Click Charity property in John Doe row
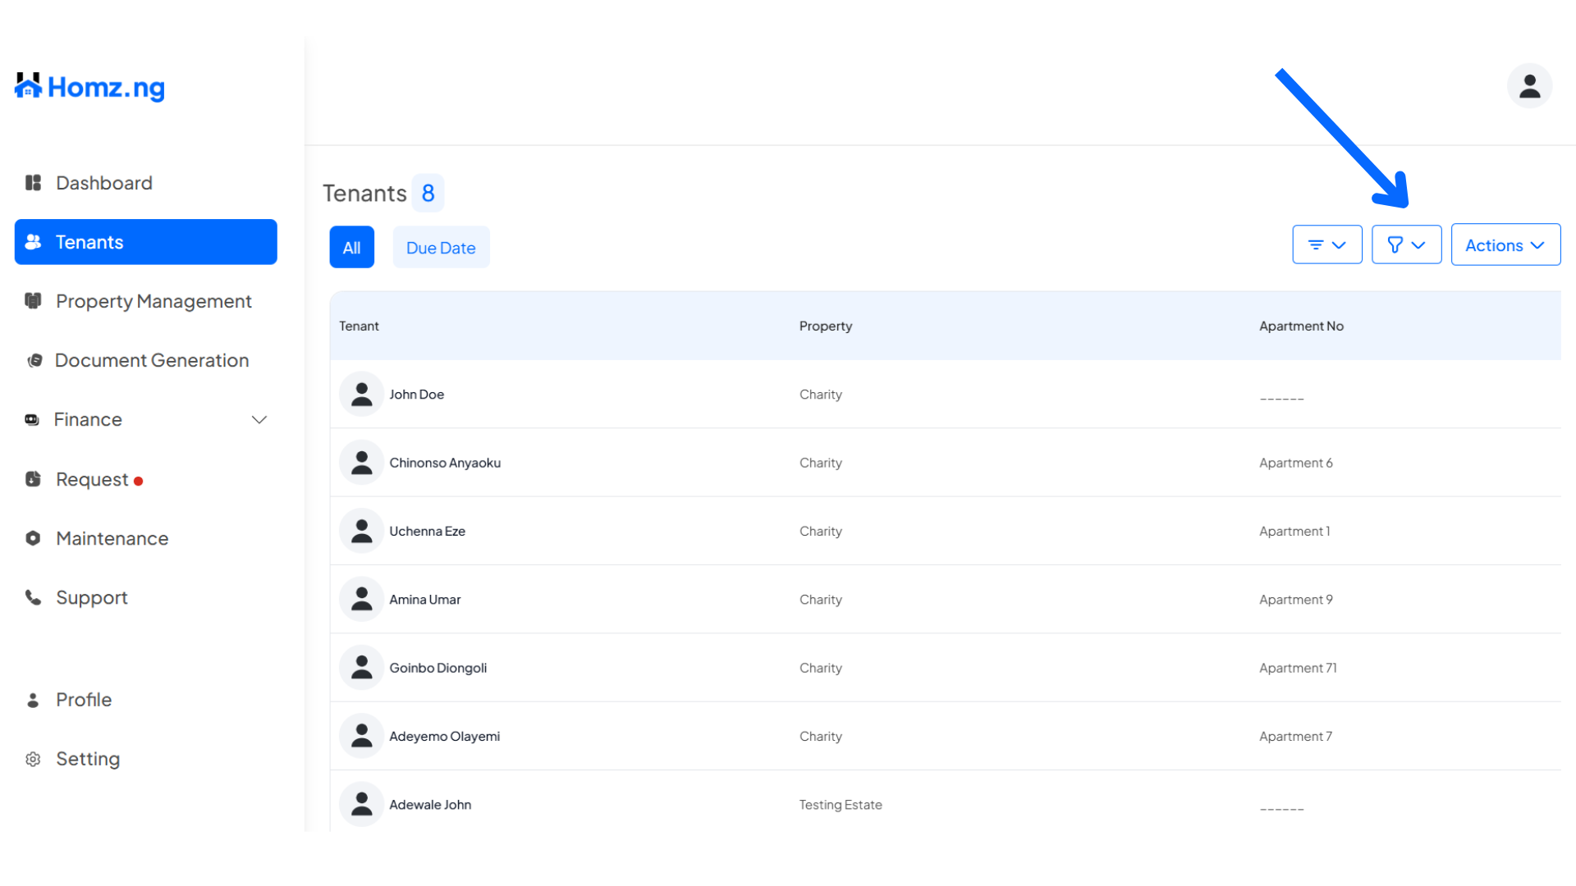1576x886 pixels. 821,395
